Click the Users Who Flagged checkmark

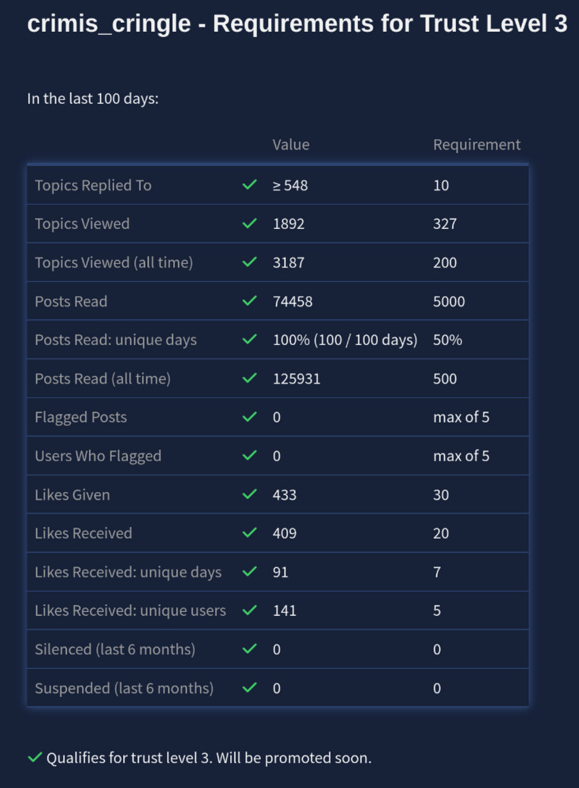tap(249, 456)
